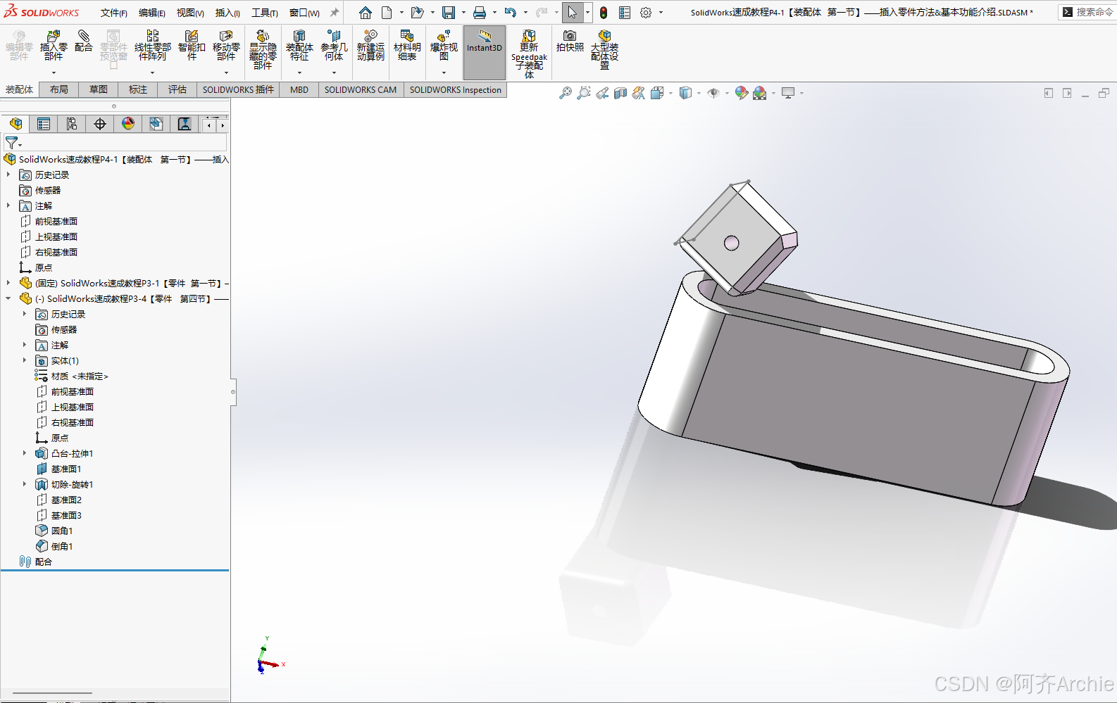Open the ConfigurationManager tab icon
The image size is (1117, 703).
[x=72, y=124]
